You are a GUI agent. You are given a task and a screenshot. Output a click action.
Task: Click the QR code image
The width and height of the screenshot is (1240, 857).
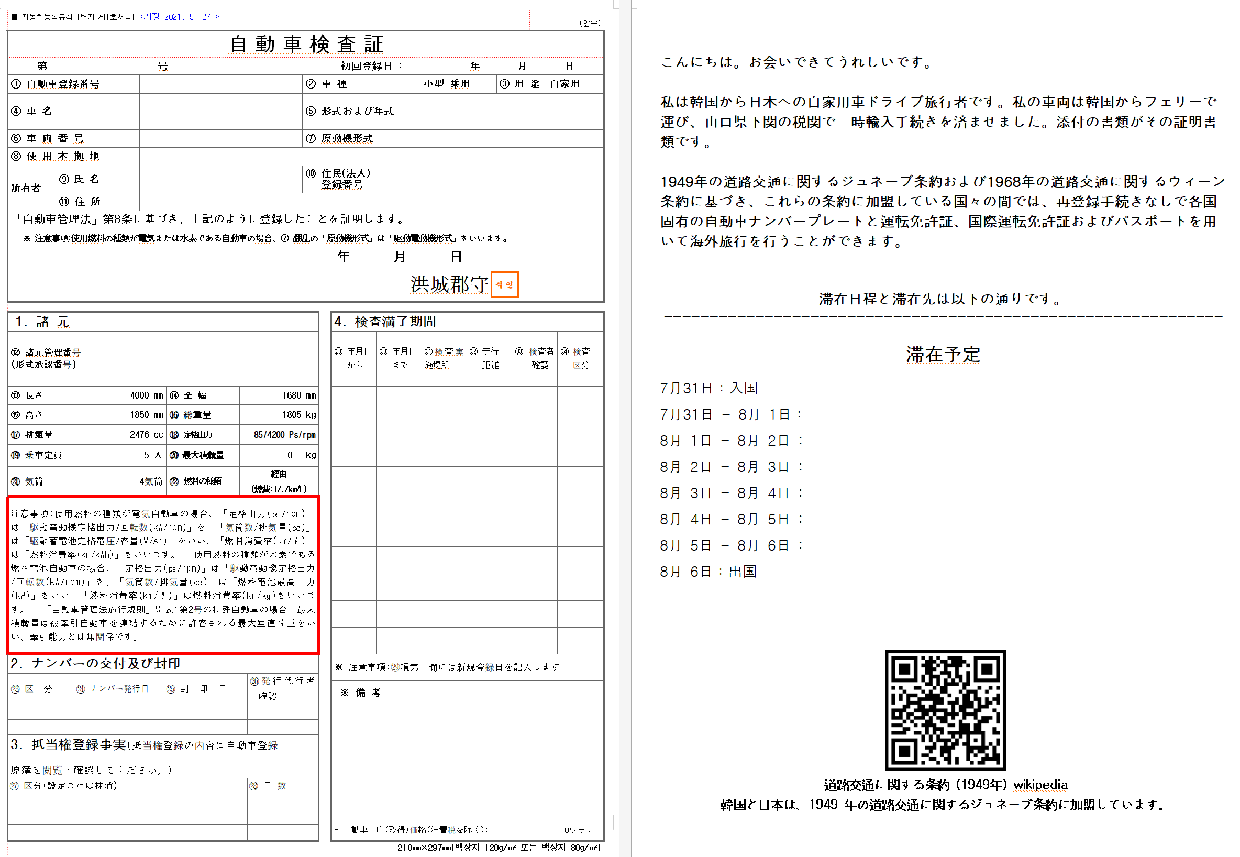point(945,709)
